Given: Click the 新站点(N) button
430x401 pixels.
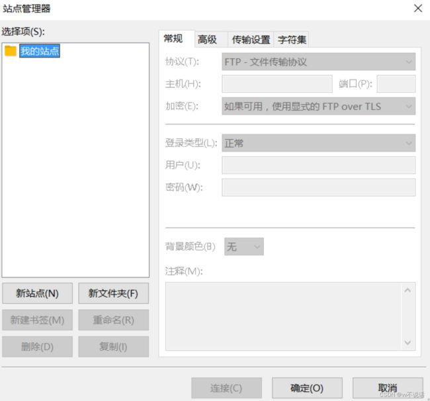Looking at the screenshot, I should coord(37,293).
